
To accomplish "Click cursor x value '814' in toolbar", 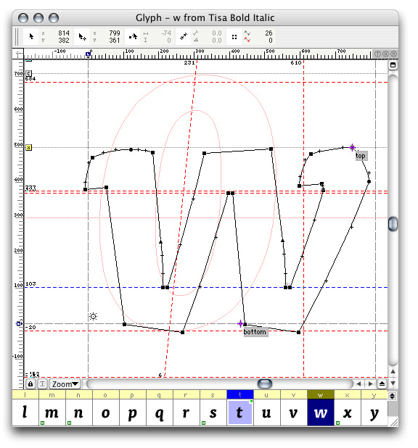I will 64,33.
